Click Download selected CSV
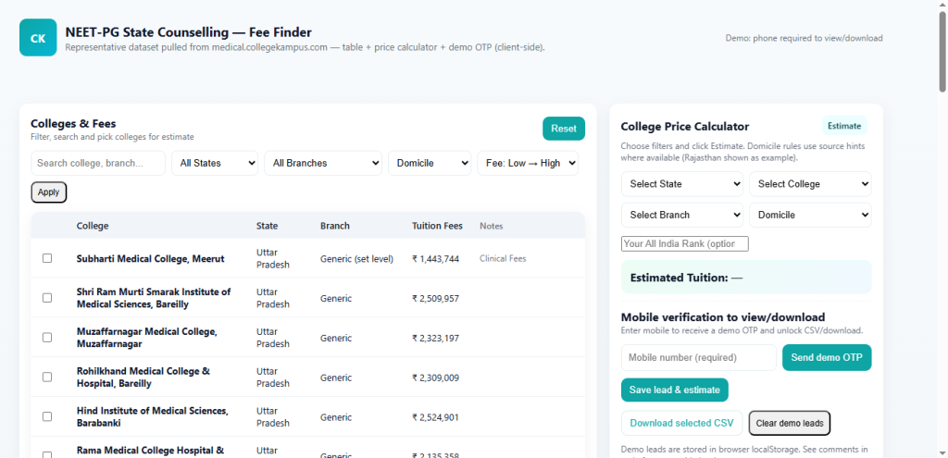Image resolution: width=948 pixels, height=458 pixels. pyautogui.click(x=681, y=423)
